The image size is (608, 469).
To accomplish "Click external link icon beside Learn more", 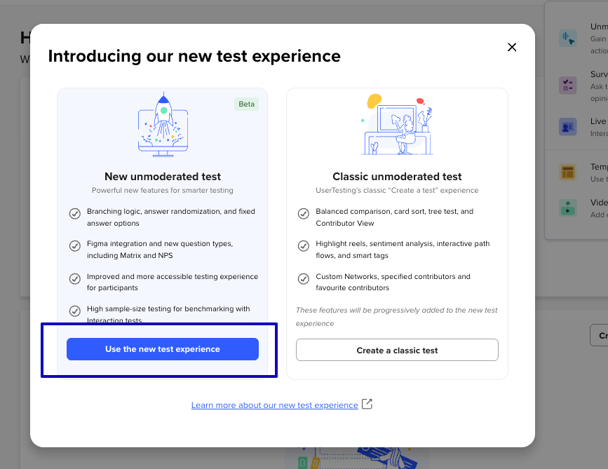I will [x=367, y=405].
